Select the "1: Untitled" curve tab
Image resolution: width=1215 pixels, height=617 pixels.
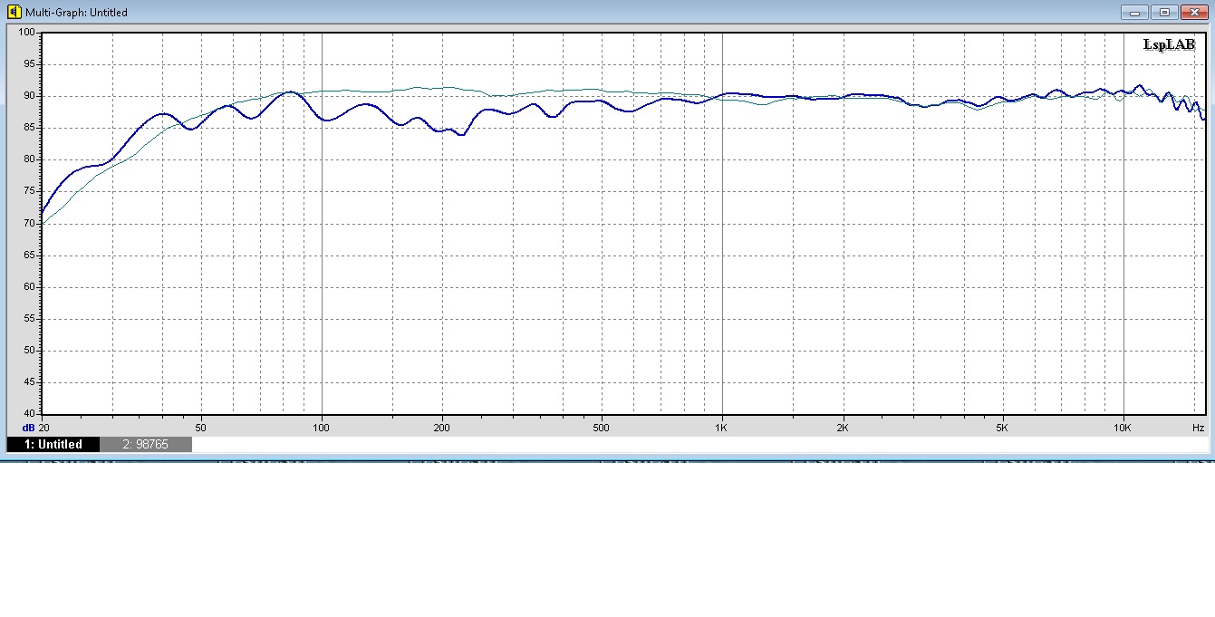coord(53,444)
